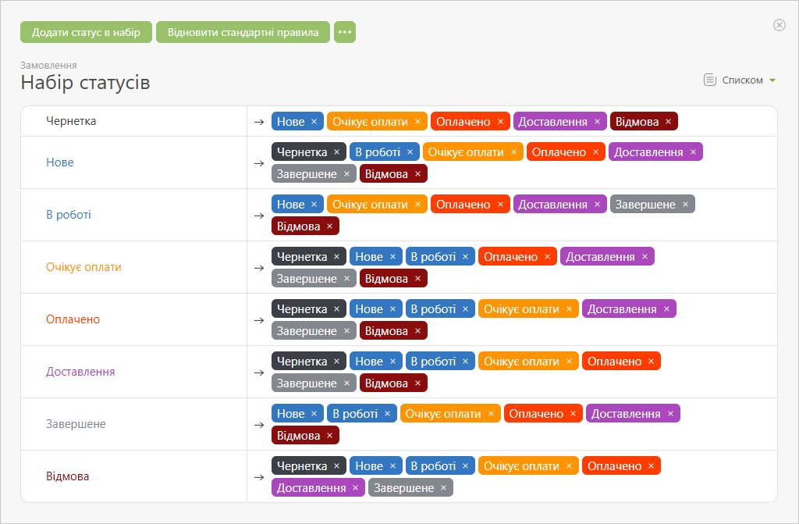Remove Завершене tag from the Відмова row

(443, 488)
